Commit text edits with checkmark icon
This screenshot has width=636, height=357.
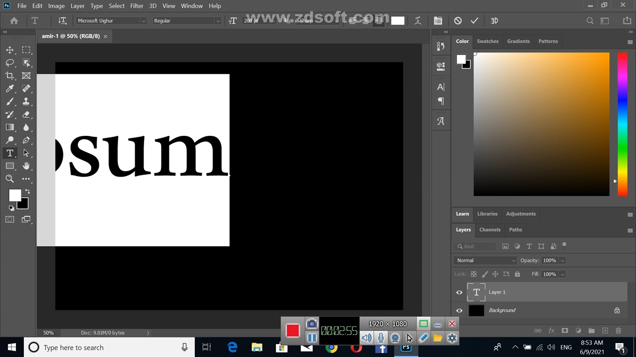(x=475, y=21)
